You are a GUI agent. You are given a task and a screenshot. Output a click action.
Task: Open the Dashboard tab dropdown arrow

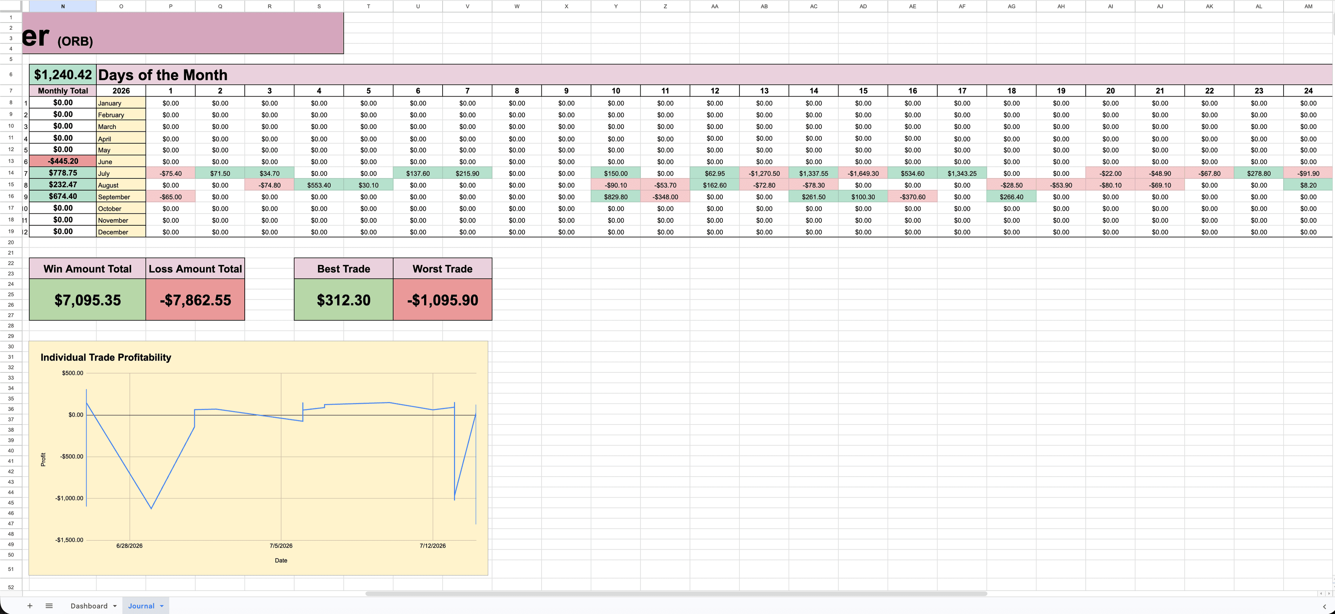[x=115, y=606]
